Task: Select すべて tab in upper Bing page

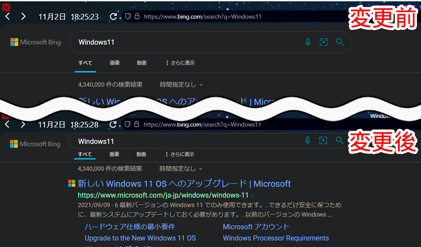Action: 85,63
